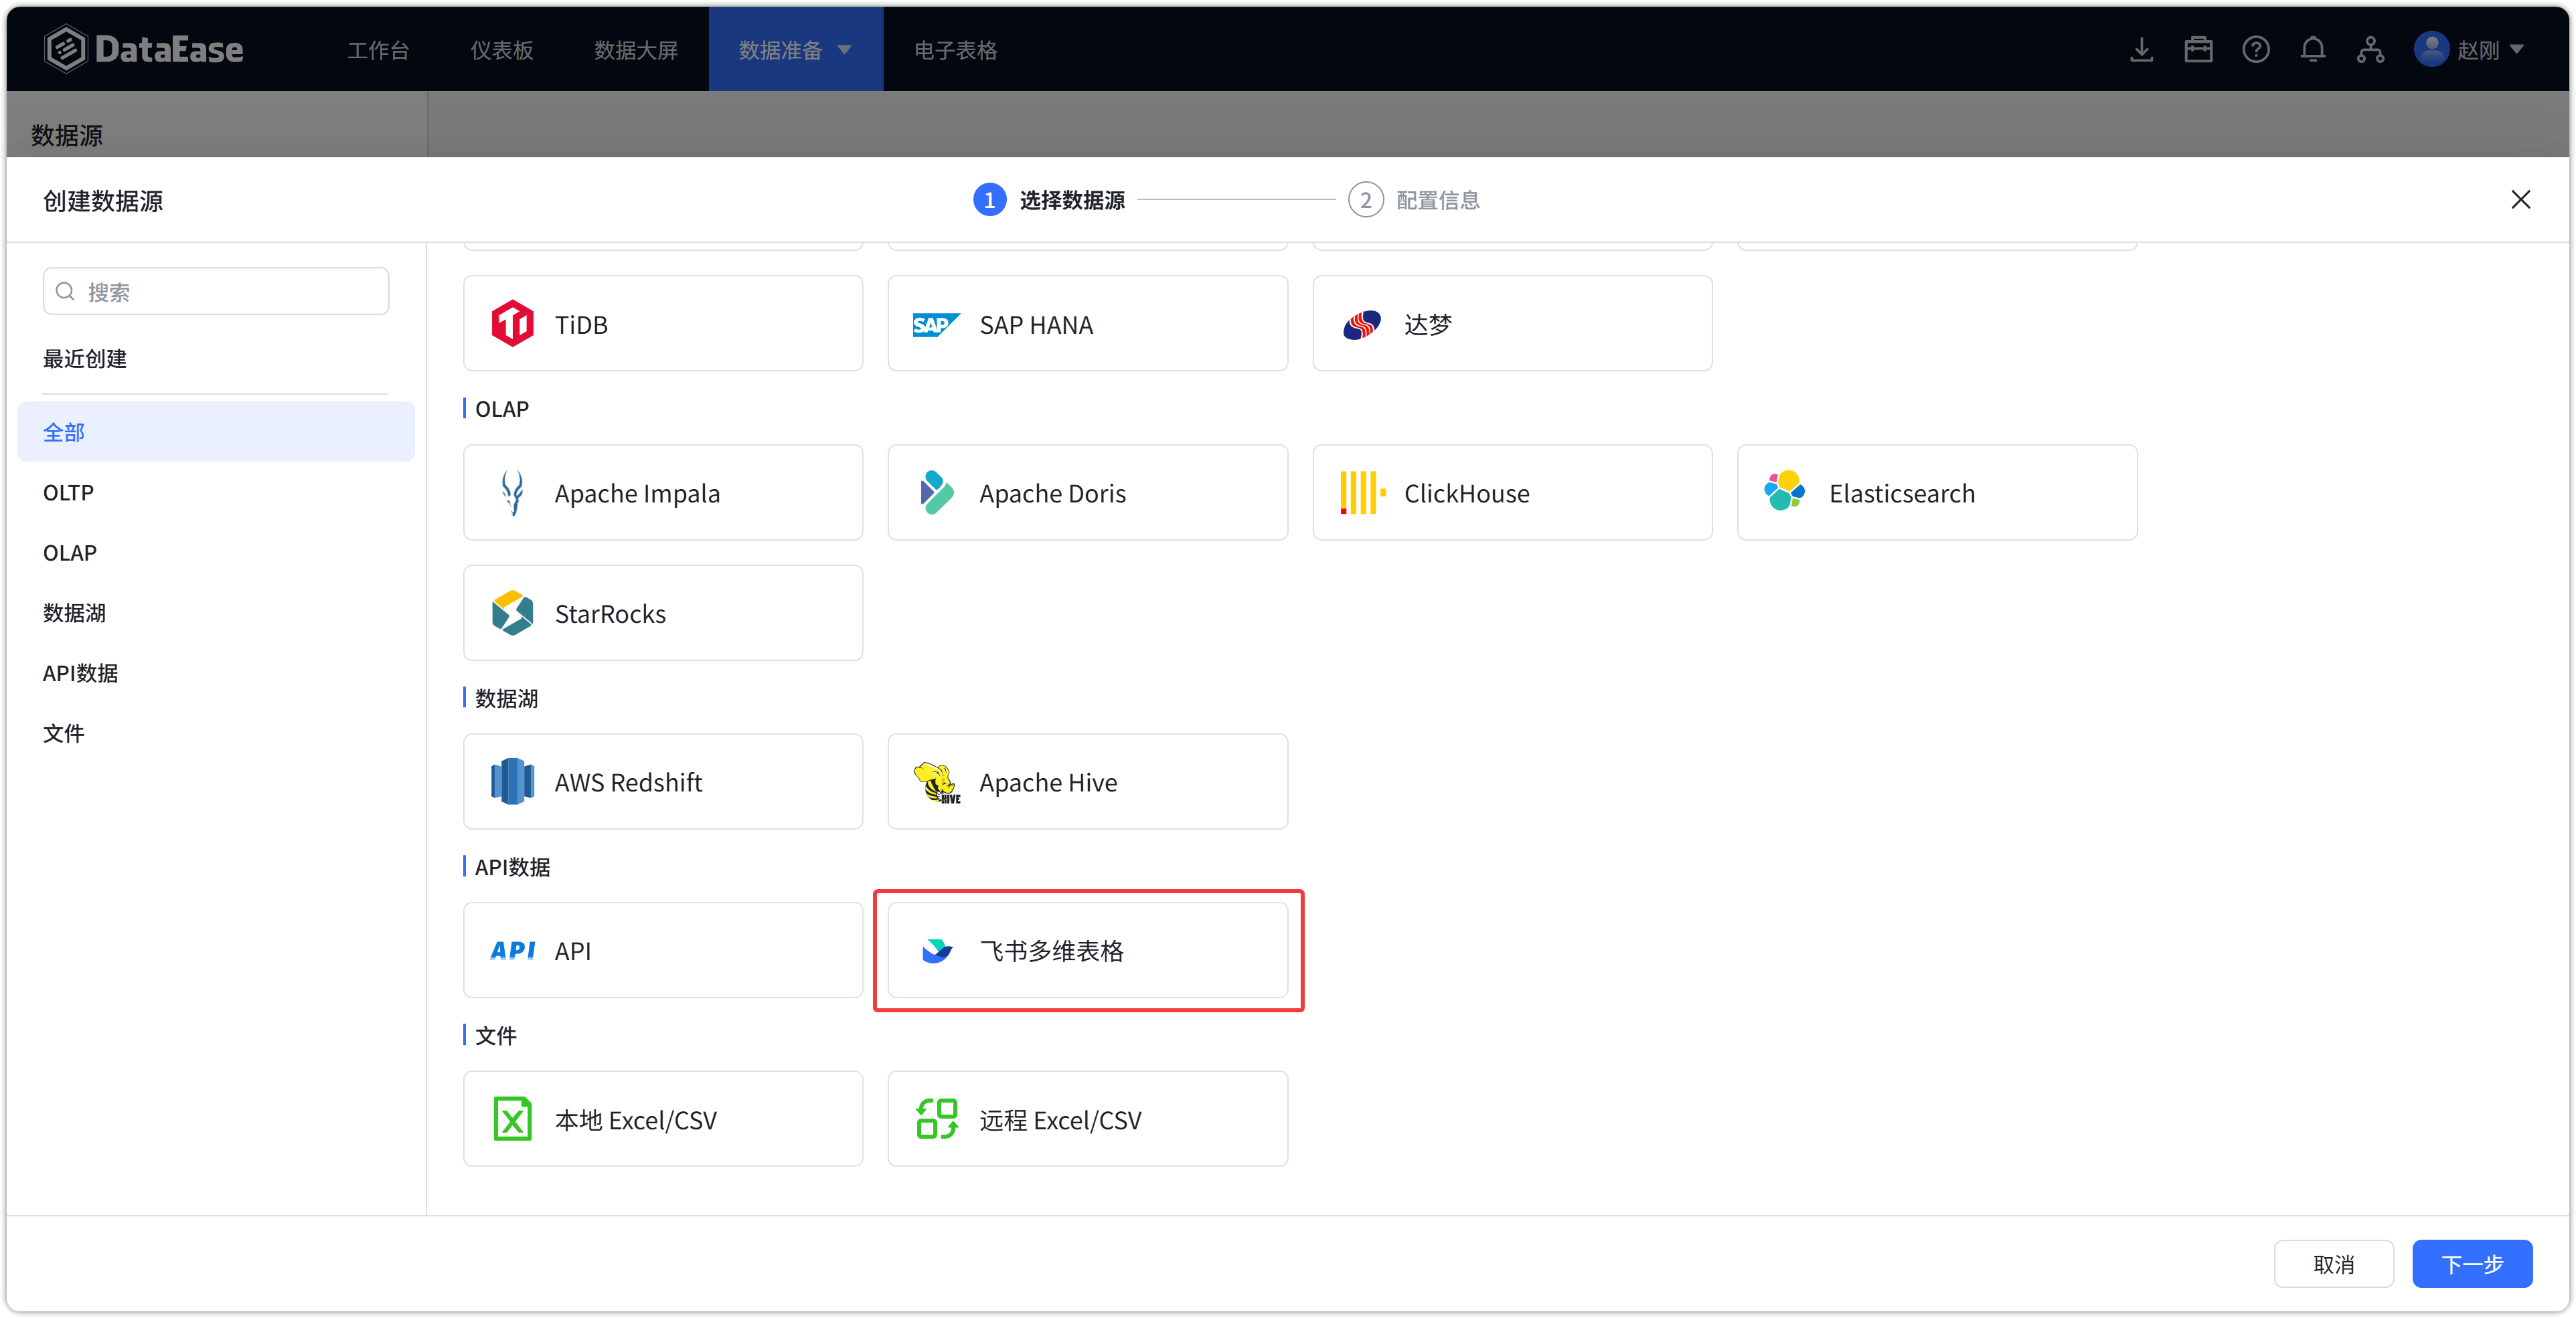
Task: Open the notifications bell icon
Action: tap(2313, 49)
